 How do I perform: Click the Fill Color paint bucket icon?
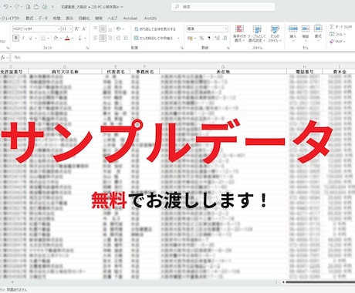[56, 38]
